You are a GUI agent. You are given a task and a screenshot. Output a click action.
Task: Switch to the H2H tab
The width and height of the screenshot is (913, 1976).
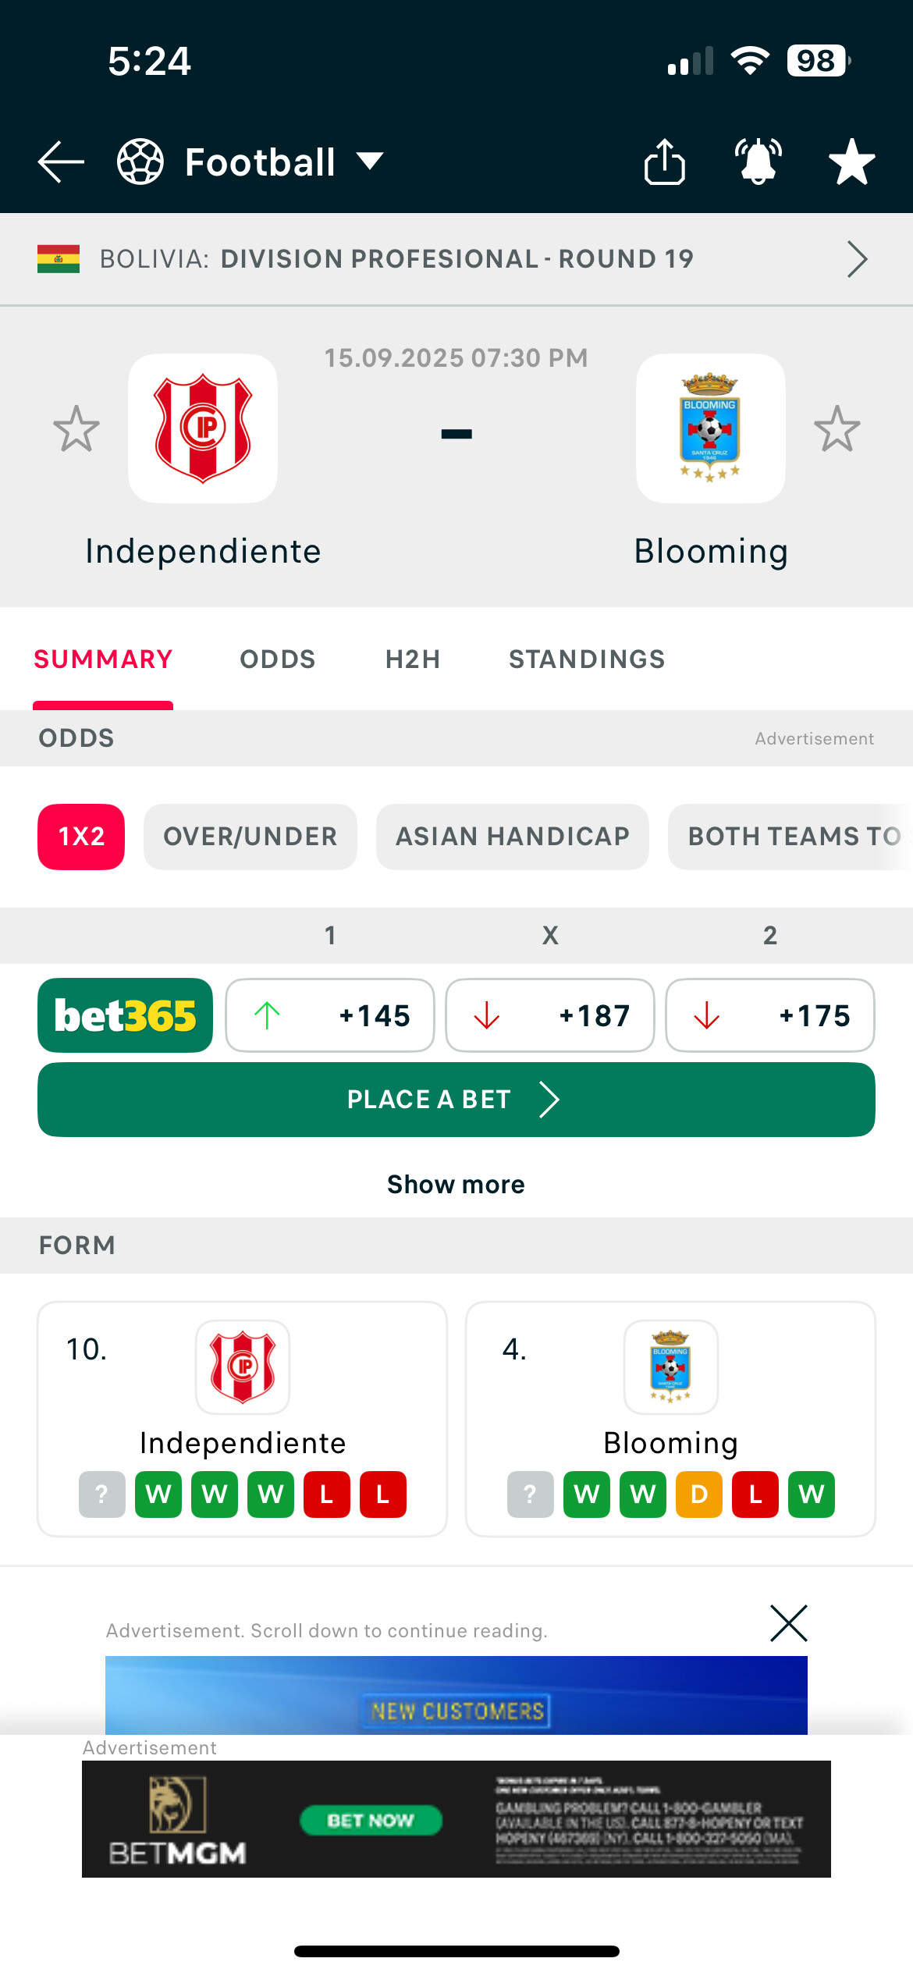pos(413,659)
